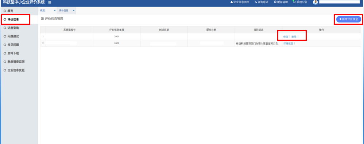
Task: Click the user name field beside avatar
Action: click(340, 2)
